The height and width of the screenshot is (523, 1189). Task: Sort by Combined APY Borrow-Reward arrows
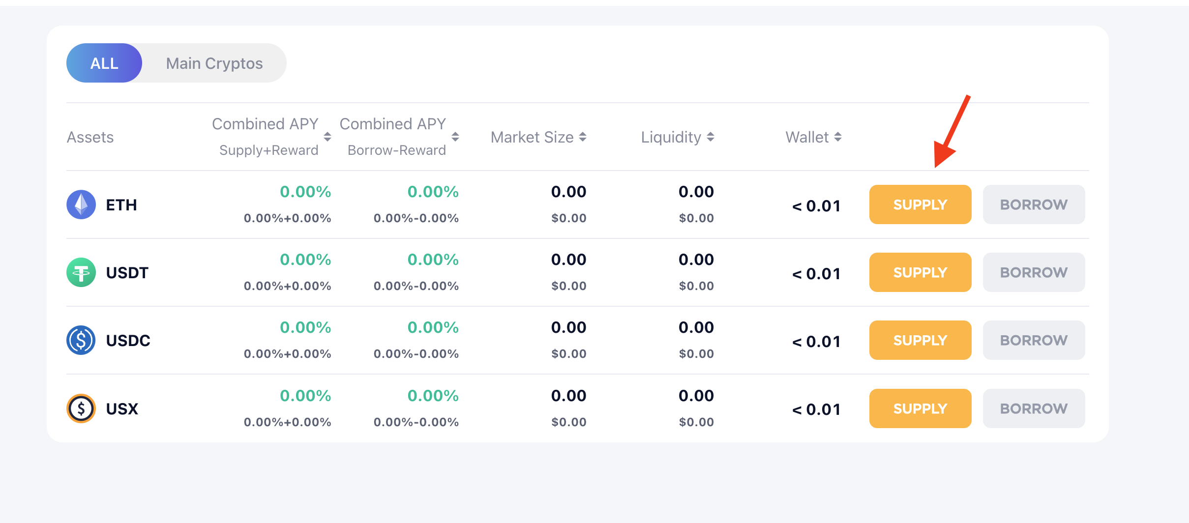click(455, 137)
